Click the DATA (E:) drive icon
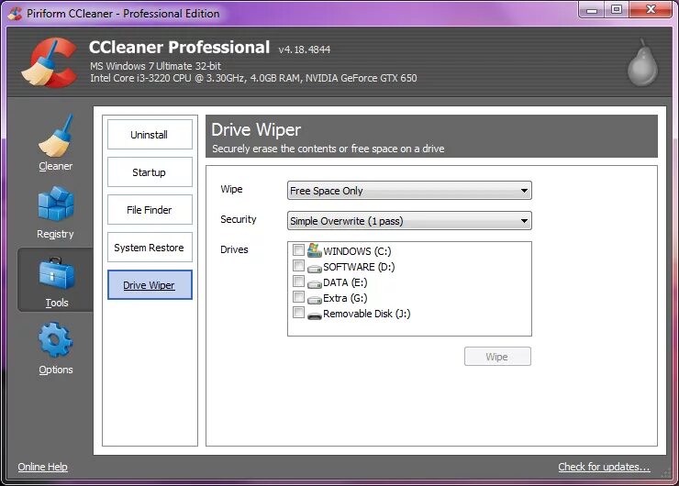Viewport: 679px width, 486px height. pyautogui.click(x=315, y=284)
